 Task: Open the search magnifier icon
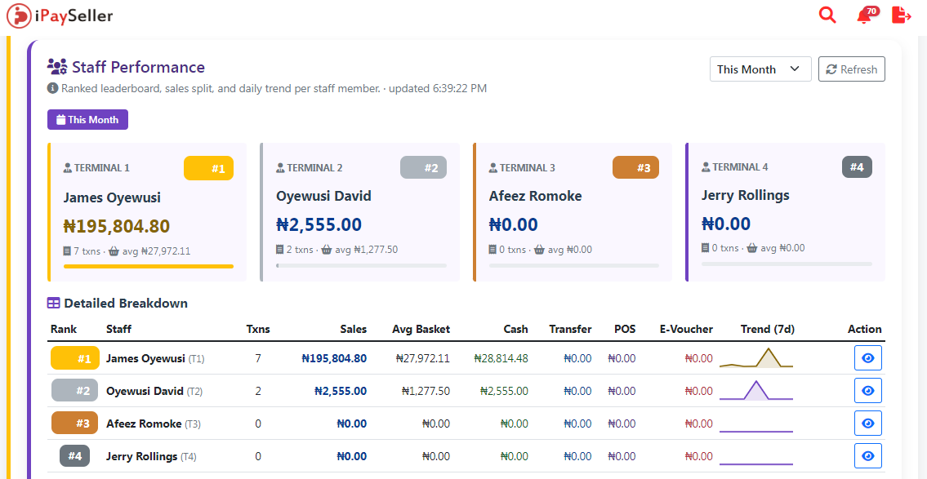(827, 16)
